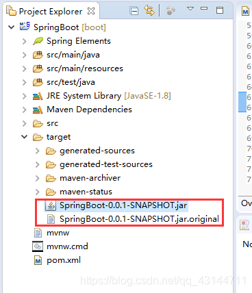
Task: Click the target folder icon
Action: (x=38, y=138)
